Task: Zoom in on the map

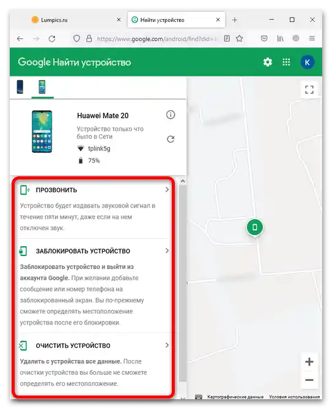Action: (x=309, y=362)
